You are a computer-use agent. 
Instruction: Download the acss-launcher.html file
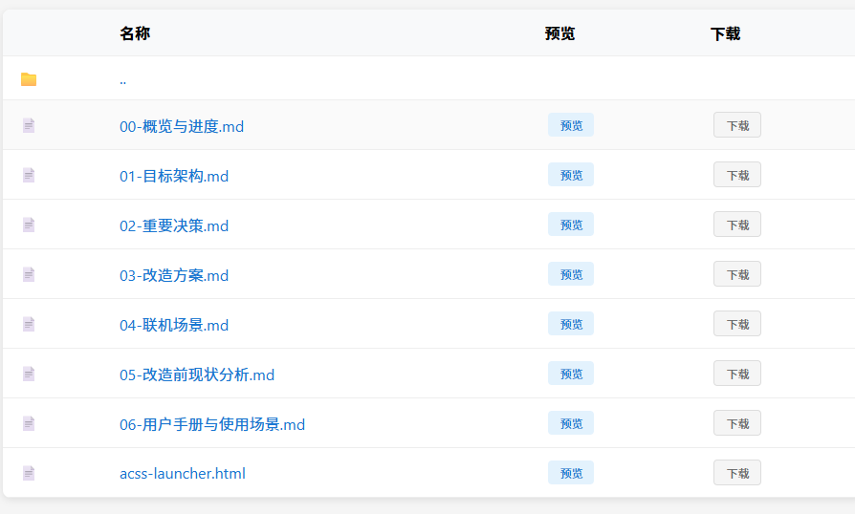737,473
